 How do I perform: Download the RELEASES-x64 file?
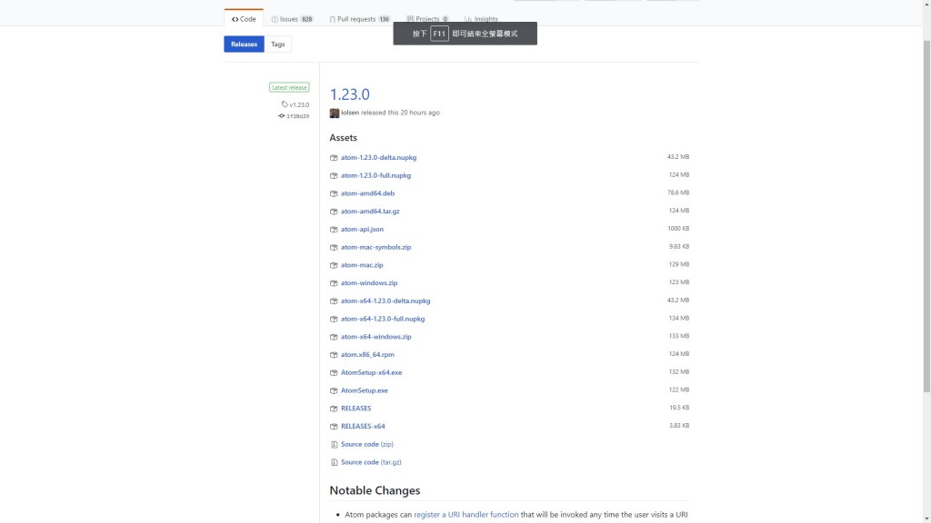(363, 426)
